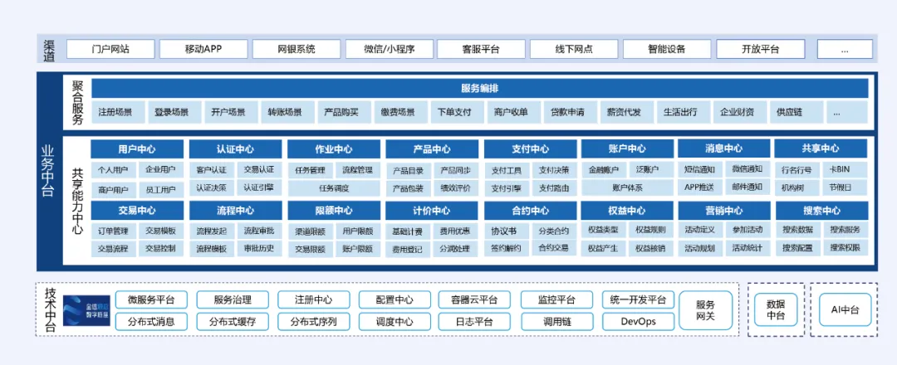Viewport: 897px width, 365px height.
Task: Click the 微信/小程序 channel box
Action: pos(389,49)
